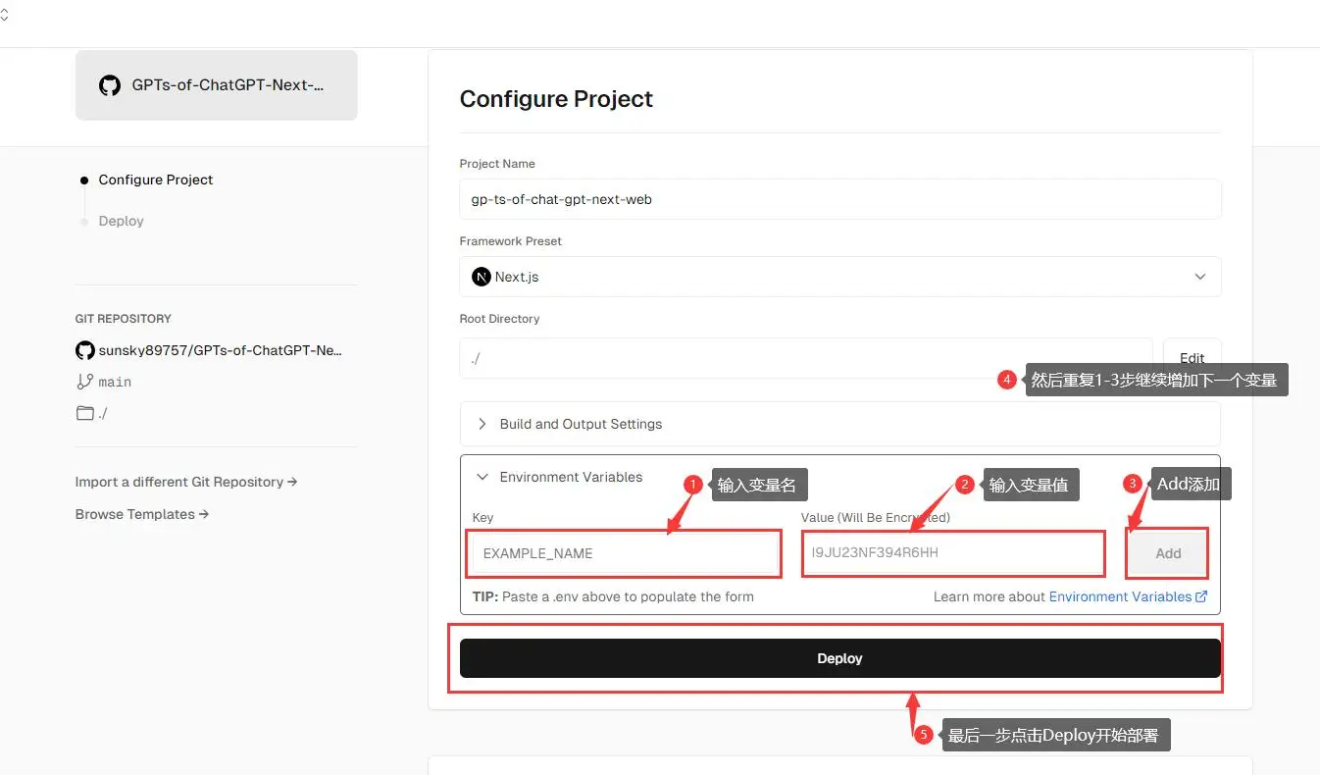Click the GitHub icon on the GPTs-of-ChatGPT-Next repo card
The image size is (1320, 775).
[x=109, y=85]
